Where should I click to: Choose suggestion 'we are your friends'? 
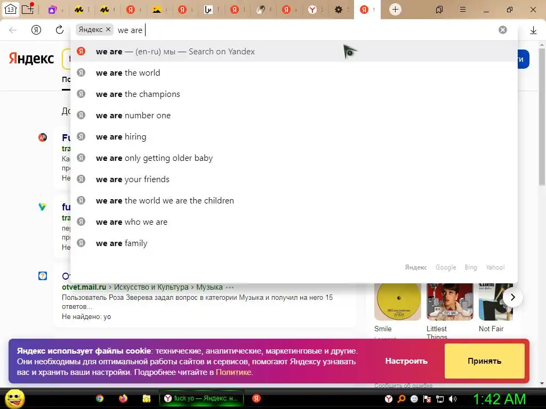pyautogui.click(x=294, y=179)
